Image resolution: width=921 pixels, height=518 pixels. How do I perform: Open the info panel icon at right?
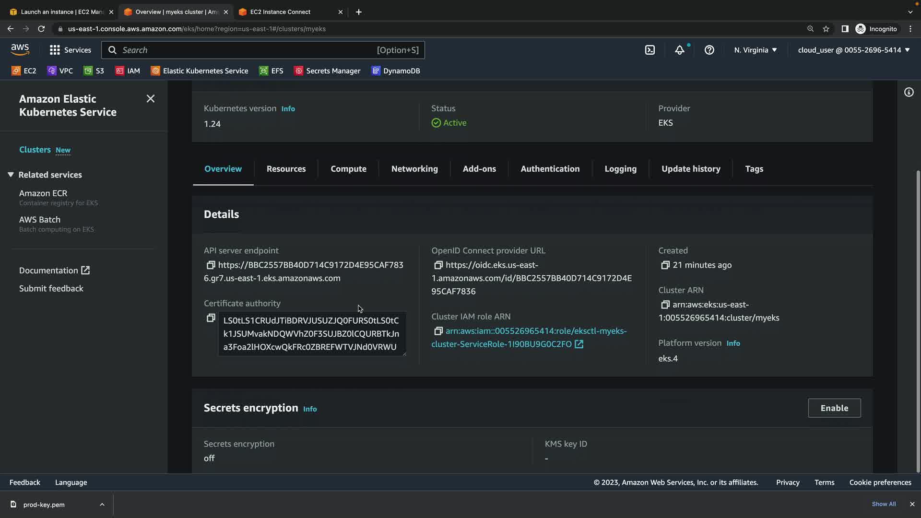pos(909,92)
